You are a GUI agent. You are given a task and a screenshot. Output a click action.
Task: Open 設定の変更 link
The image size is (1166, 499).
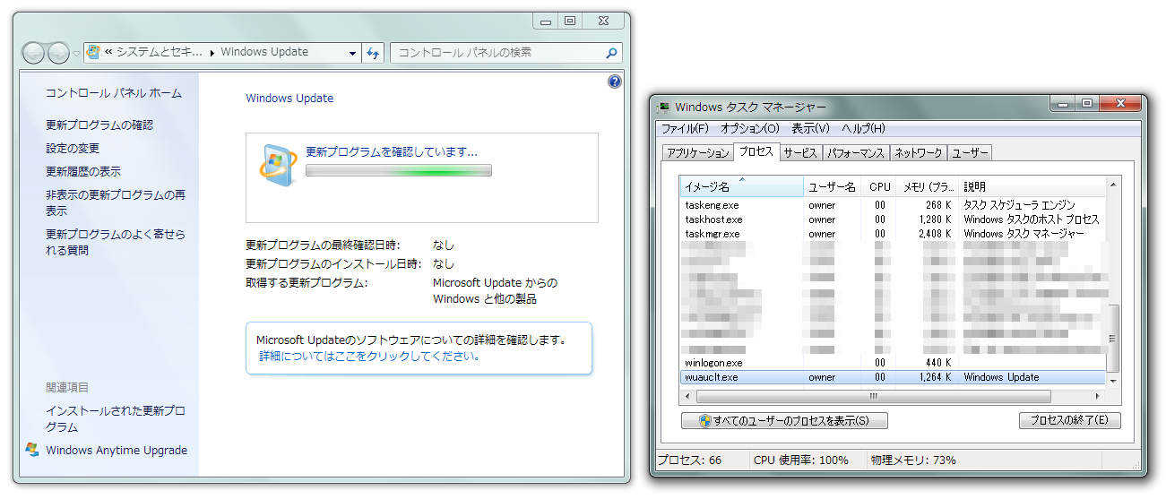[x=73, y=148]
